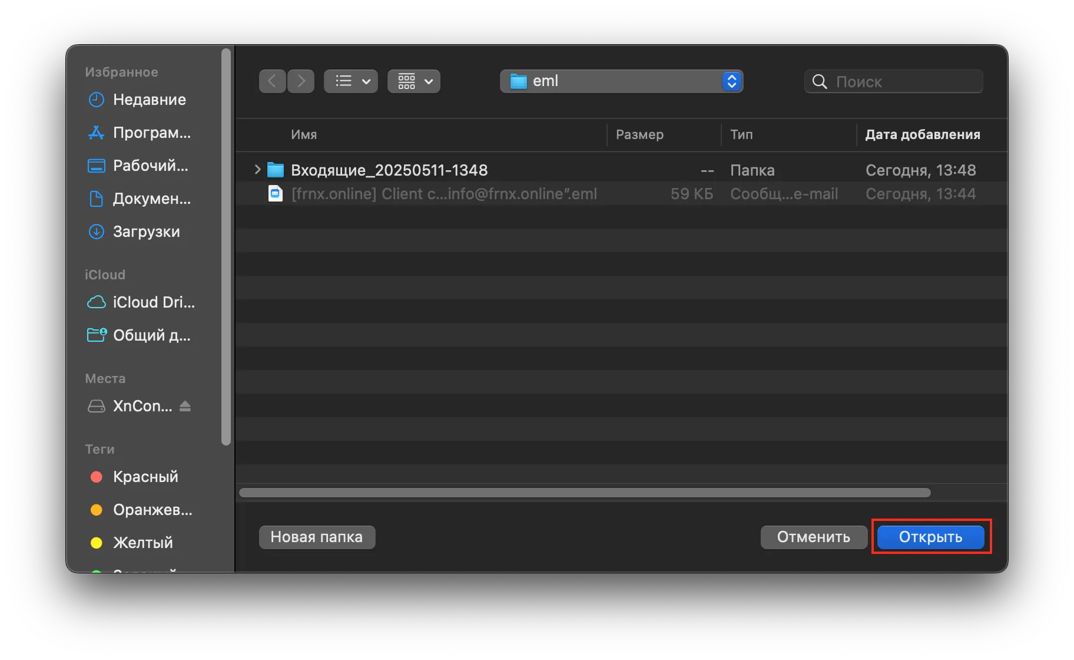
Task: Sort files by Имя column
Action: [304, 134]
